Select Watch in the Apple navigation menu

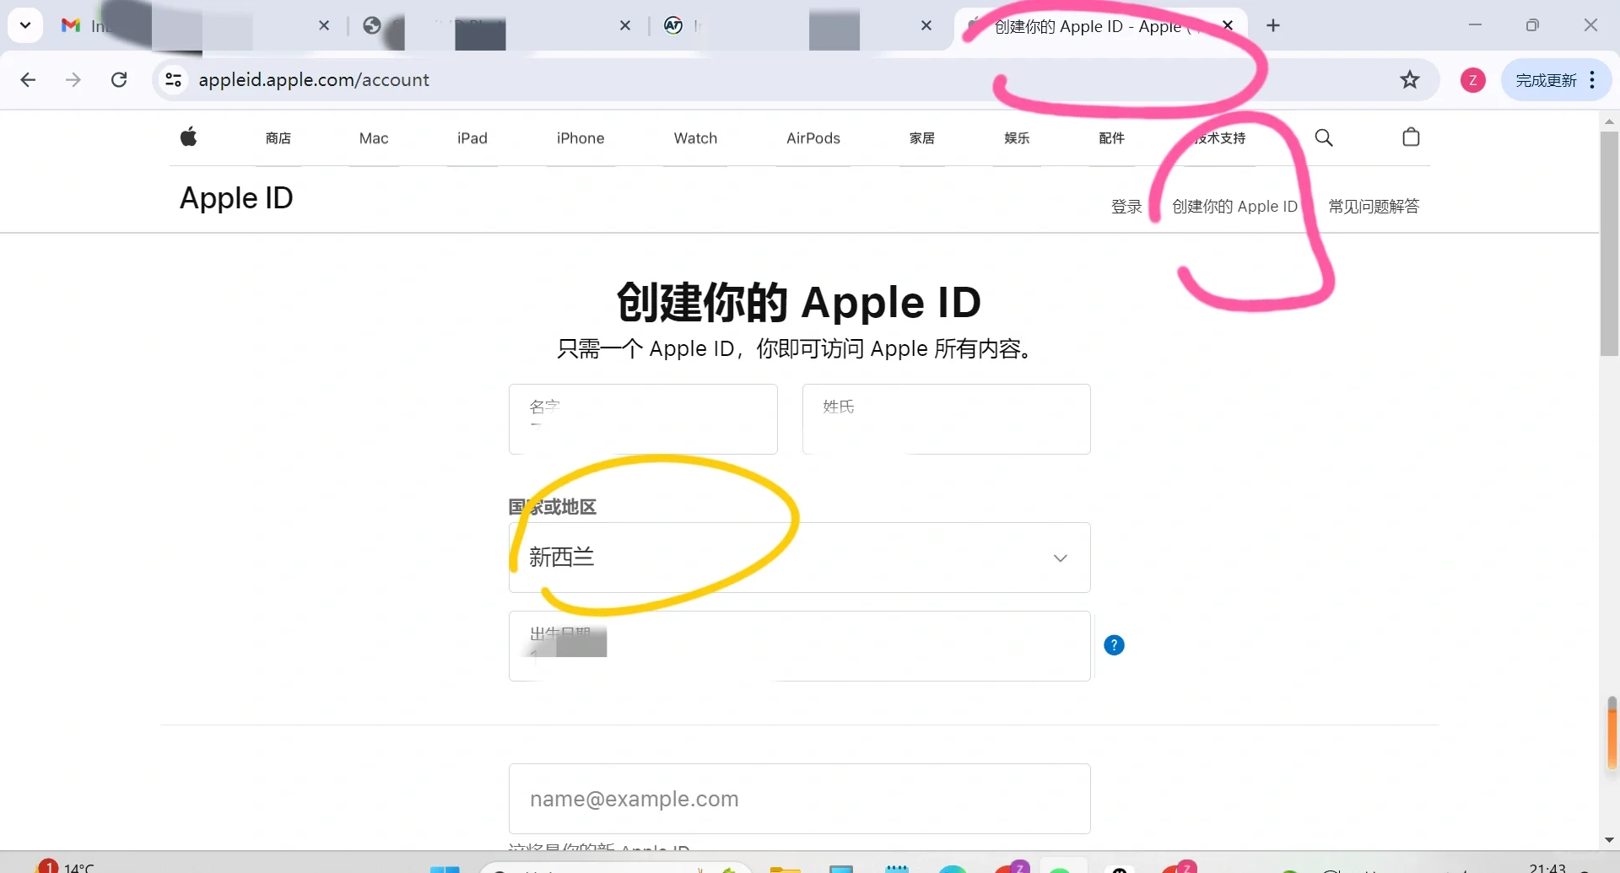(695, 137)
